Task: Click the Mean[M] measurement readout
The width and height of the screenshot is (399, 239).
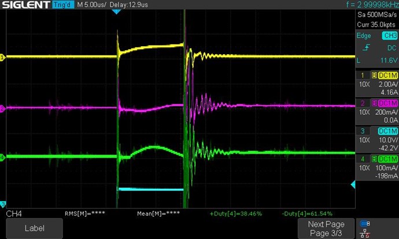Action: tap(158, 214)
